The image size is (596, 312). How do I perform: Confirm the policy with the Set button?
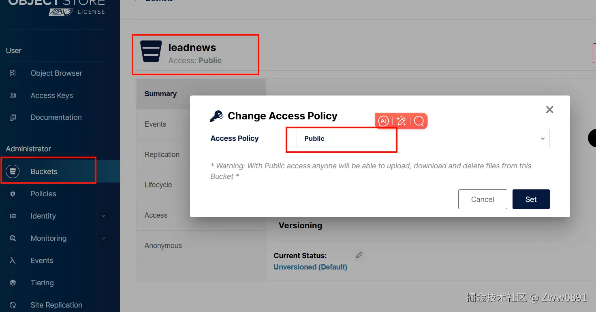tap(531, 200)
